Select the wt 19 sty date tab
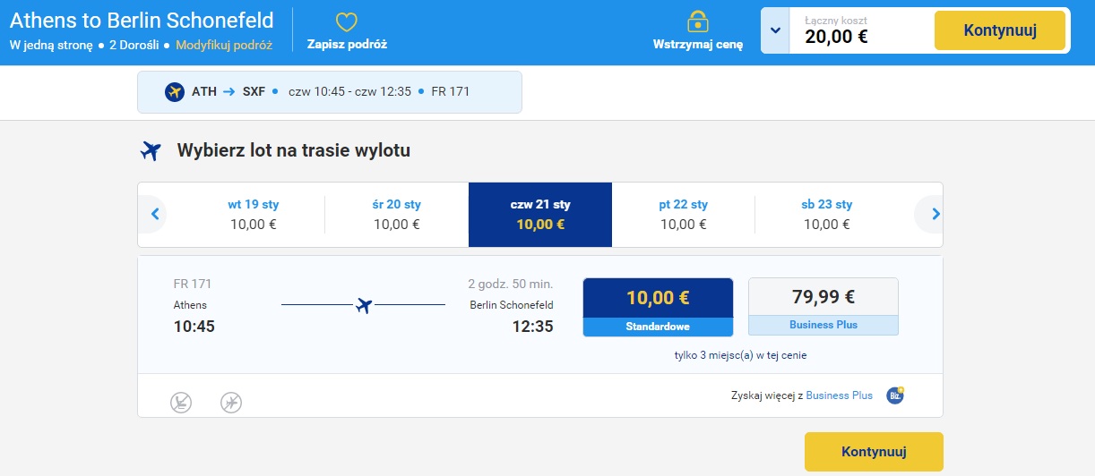The width and height of the screenshot is (1095, 476). (254, 215)
